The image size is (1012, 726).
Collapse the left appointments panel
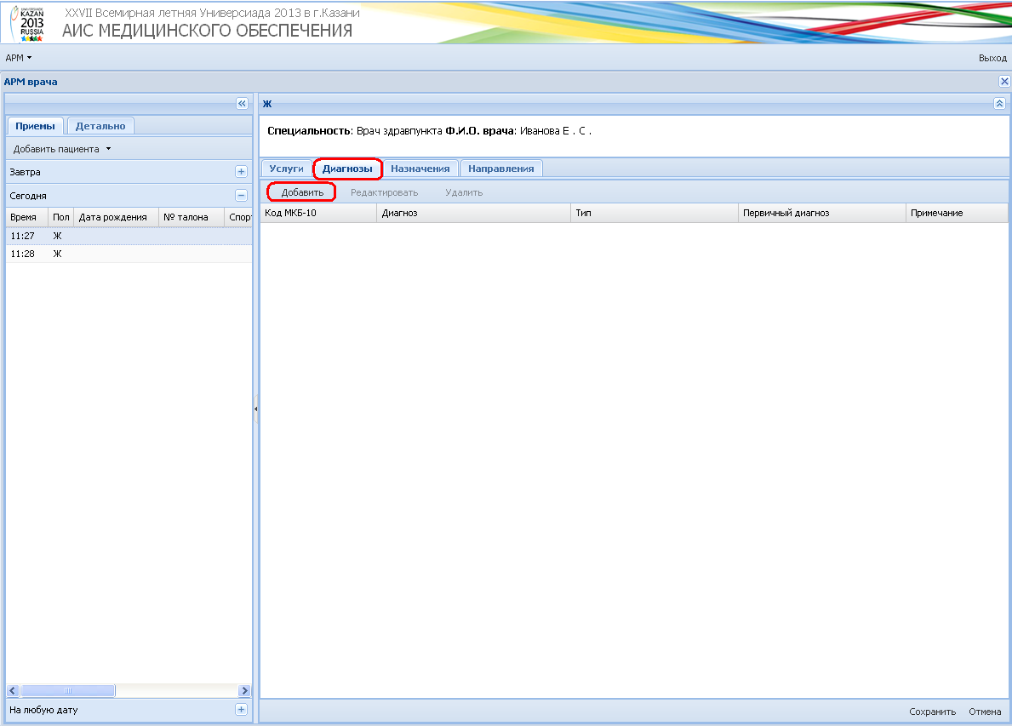[x=242, y=103]
